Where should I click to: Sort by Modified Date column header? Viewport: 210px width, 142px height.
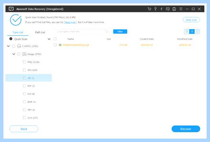coord(185,39)
